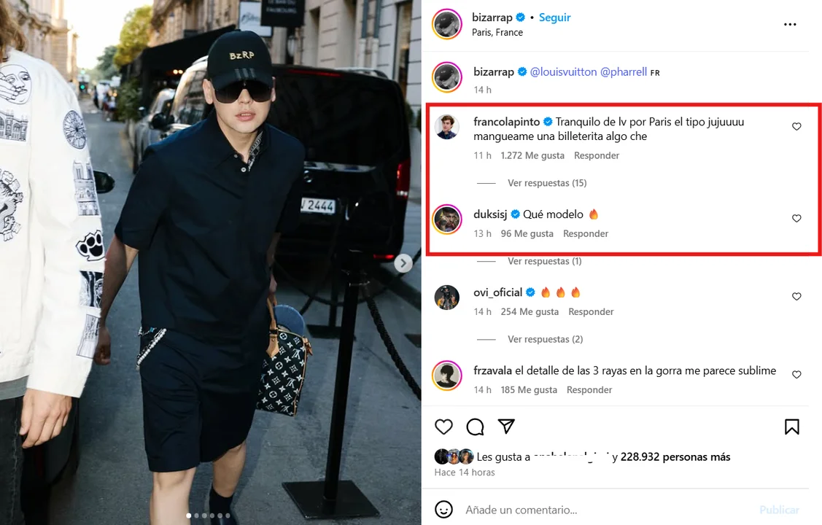Select the first carousel dot indicator

point(189,516)
